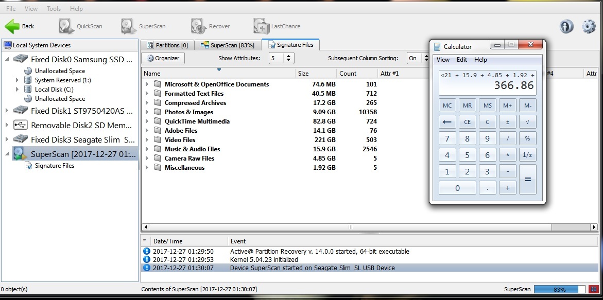Click the Fixed Disk3 Seagate Slim drive icon
Screen dimensions: 603x300
tap(21, 138)
